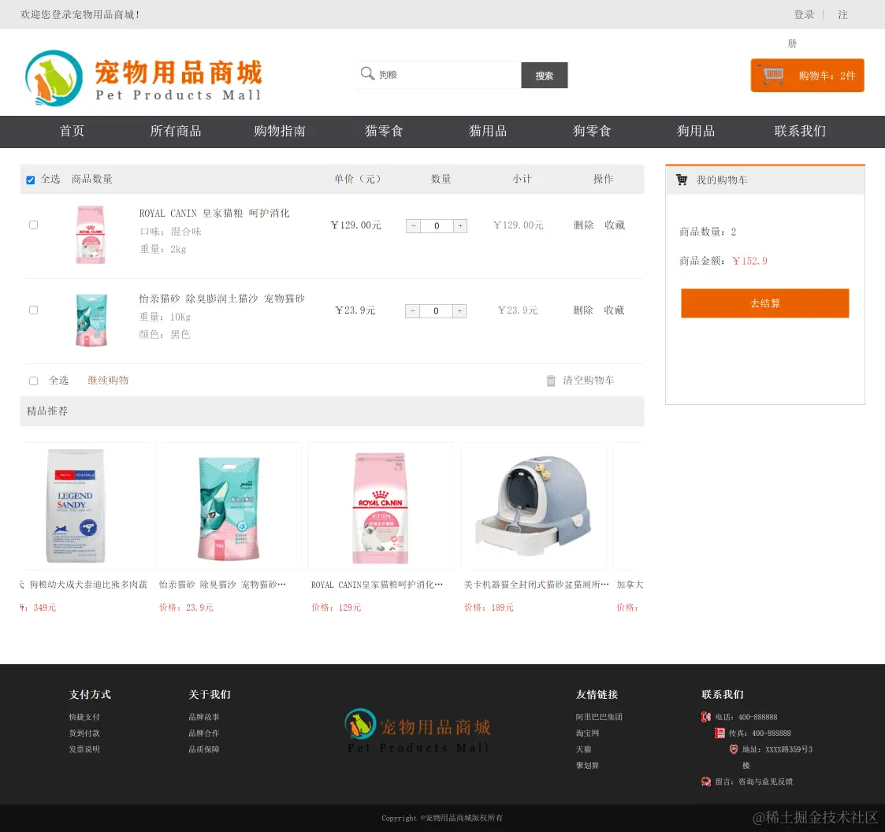This screenshot has width=885, height=832.
Task: Click the trash icon next to 清空购物车
Action: pyautogui.click(x=551, y=381)
